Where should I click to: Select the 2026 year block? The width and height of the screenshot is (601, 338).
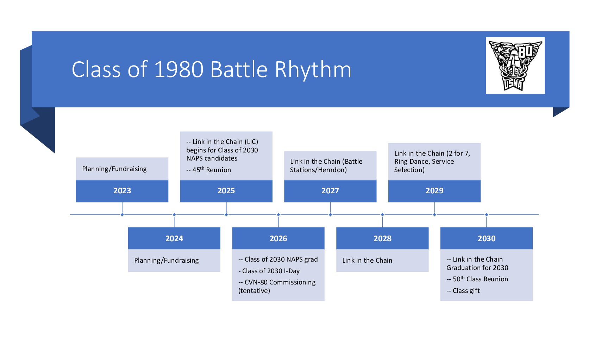278,238
